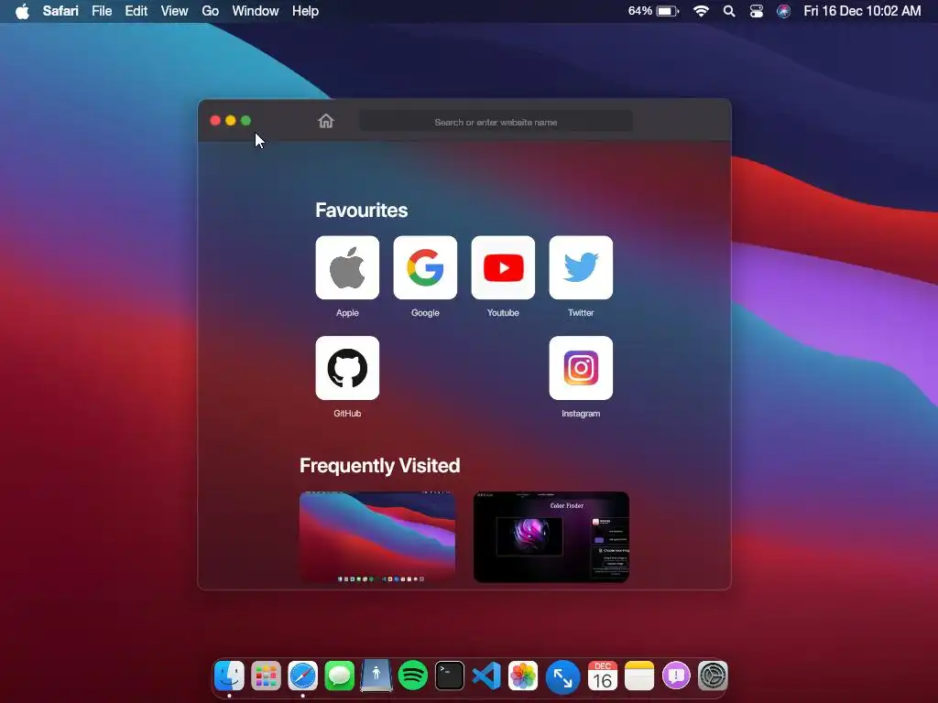The height and width of the screenshot is (703, 938).
Task: Click the blue diagonal arrows dock icon
Action: point(563,677)
